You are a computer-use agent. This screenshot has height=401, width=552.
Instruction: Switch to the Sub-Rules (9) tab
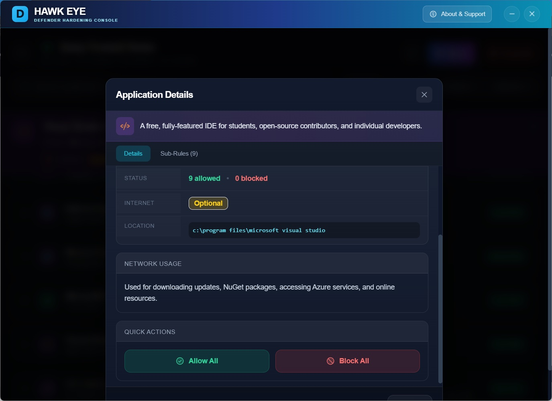pos(179,153)
